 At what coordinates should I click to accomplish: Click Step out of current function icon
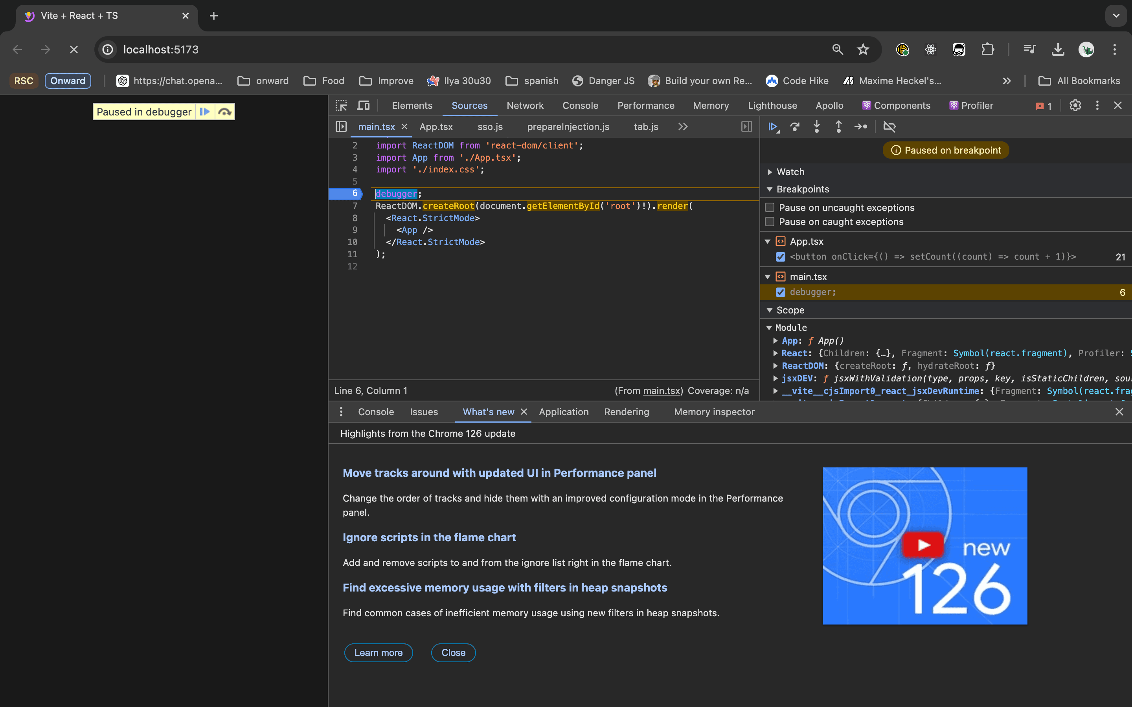839,127
